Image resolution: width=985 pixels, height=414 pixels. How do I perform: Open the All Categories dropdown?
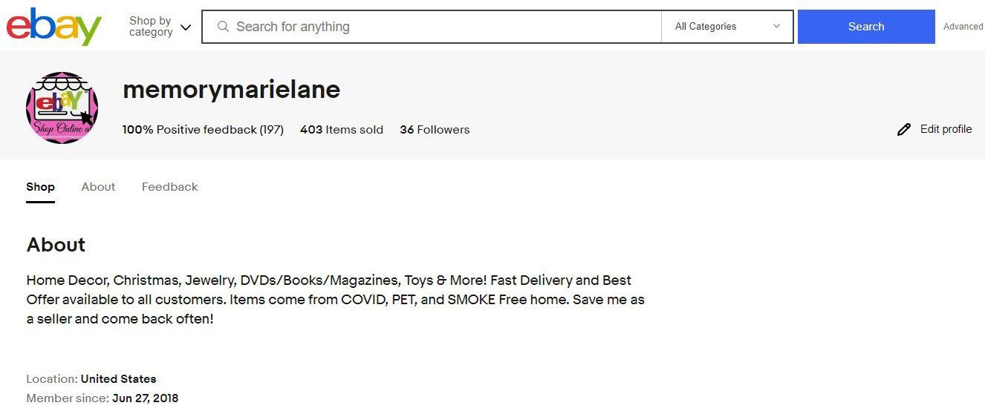click(726, 27)
